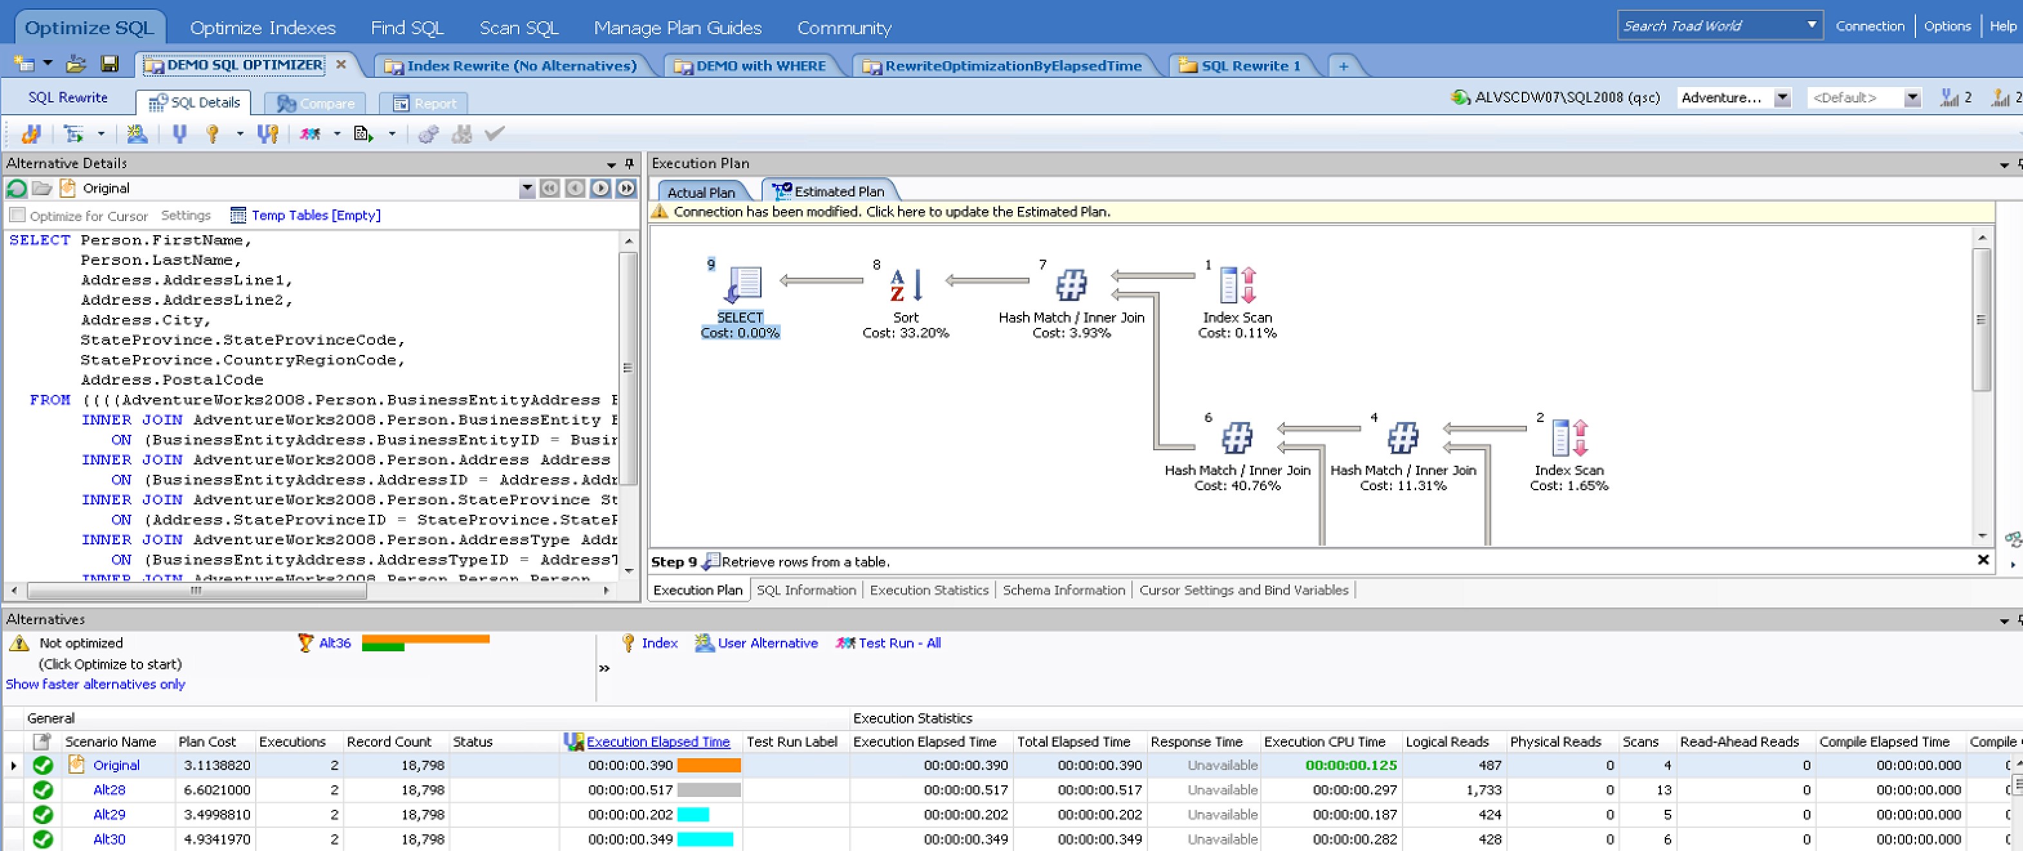
Task: Click the single gold key icon in toolbar
Action: (x=212, y=134)
